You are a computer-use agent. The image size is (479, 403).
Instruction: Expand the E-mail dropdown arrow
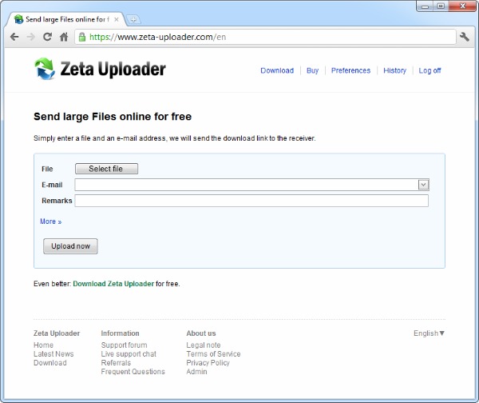[423, 185]
